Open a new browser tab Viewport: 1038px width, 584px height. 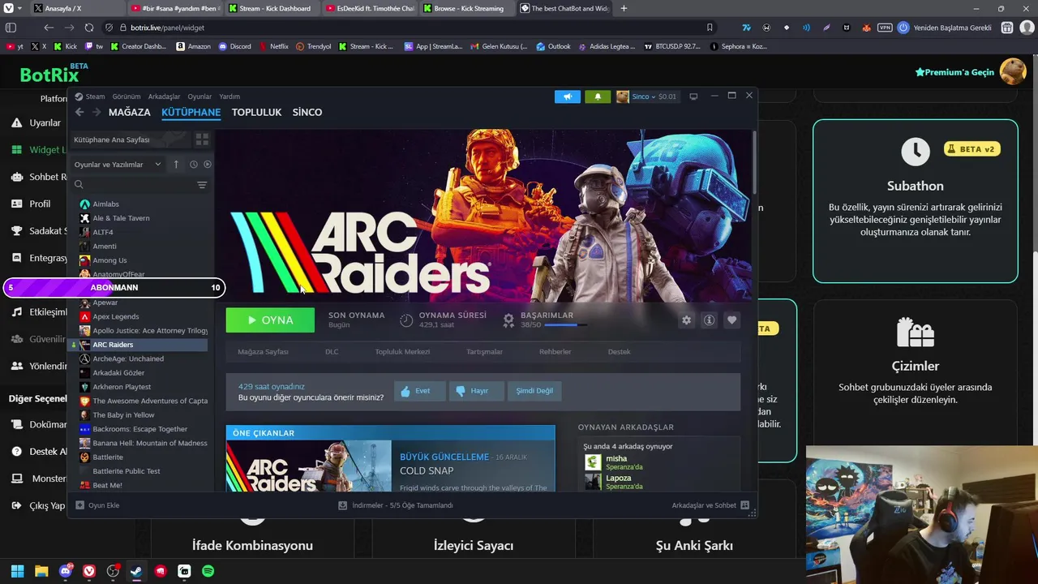(x=624, y=8)
